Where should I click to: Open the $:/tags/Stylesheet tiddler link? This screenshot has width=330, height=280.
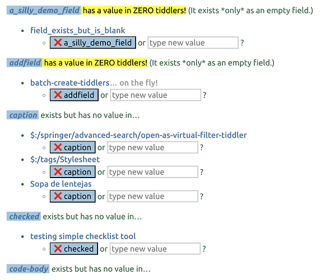[65, 160]
